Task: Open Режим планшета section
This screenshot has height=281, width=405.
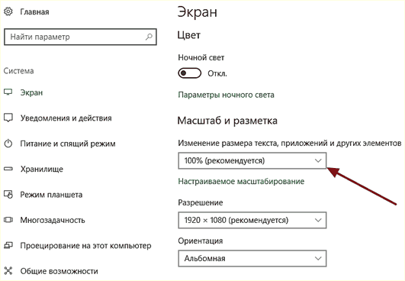Action: coord(51,195)
